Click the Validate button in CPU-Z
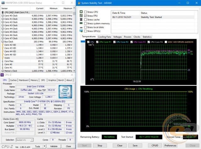 pyautogui.click(x=54, y=146)
